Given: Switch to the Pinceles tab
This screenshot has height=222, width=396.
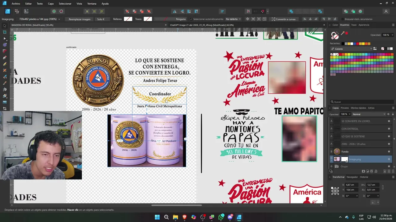Looking at the screenshot, I should (x=345, y=108).
